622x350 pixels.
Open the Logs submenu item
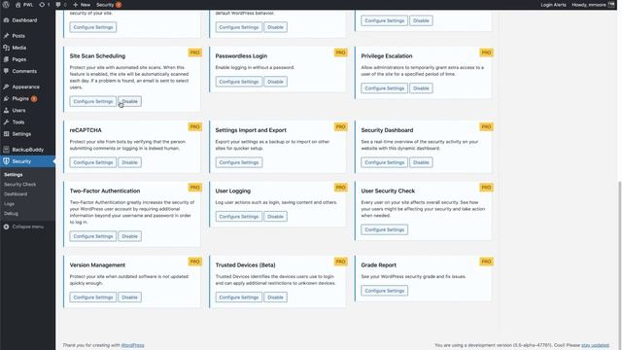pos(9,204)
